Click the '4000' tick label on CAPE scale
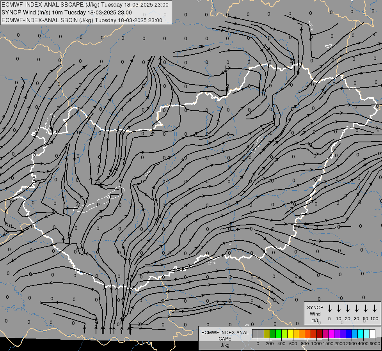 point(363,344)
